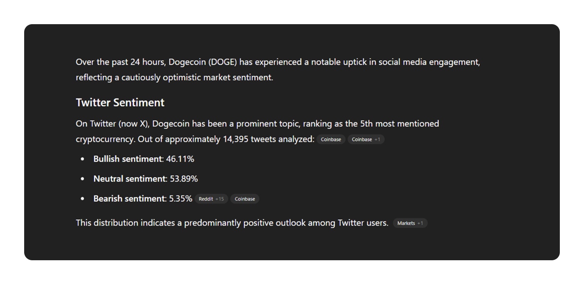Click the Coinbase chip beside Bearish sentiment
584x282 pixels.
pyautogui.click(x=244, y=199)
